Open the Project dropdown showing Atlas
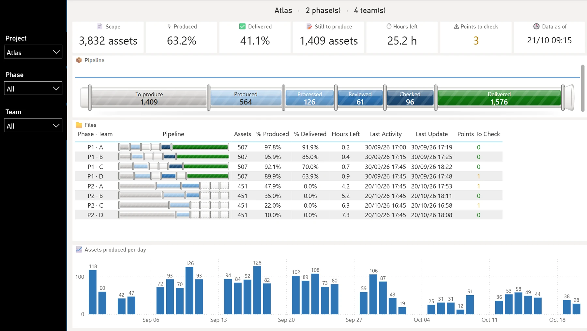This screenshot has width=587, height=331. (33, 52)
